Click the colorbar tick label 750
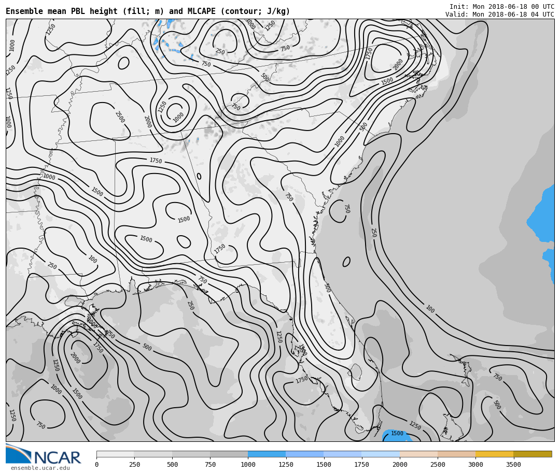 210,465
